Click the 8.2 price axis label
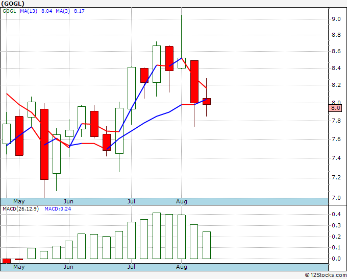Image resolution: width=347 pixels, height=279 pixels. tap(336, 85)
